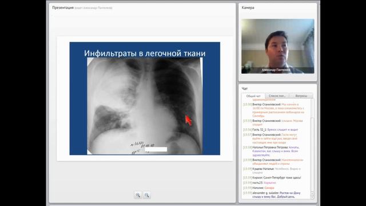Click the presenter's camera video feed
This screenshot has width=366, height=206.
[278, 46]
